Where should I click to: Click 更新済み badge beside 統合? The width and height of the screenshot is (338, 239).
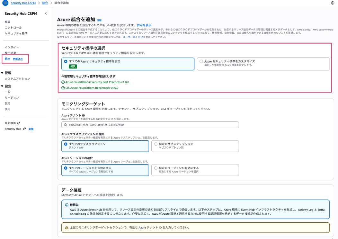[18, 59]
